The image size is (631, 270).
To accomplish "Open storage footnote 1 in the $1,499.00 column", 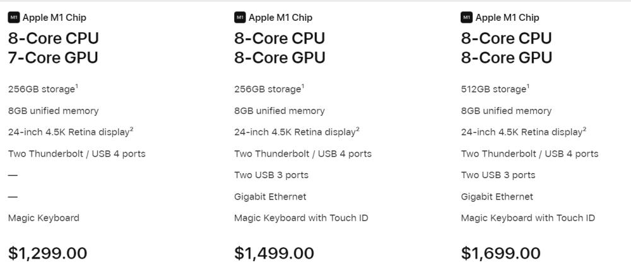I will (x=303, y=86).
